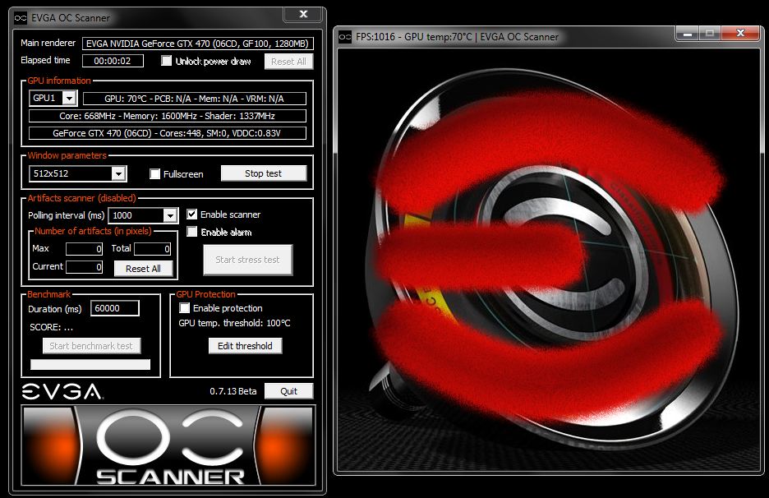Enable the Unlock power draw checkbox
The image size is (769, 498).
pos(167,61)
